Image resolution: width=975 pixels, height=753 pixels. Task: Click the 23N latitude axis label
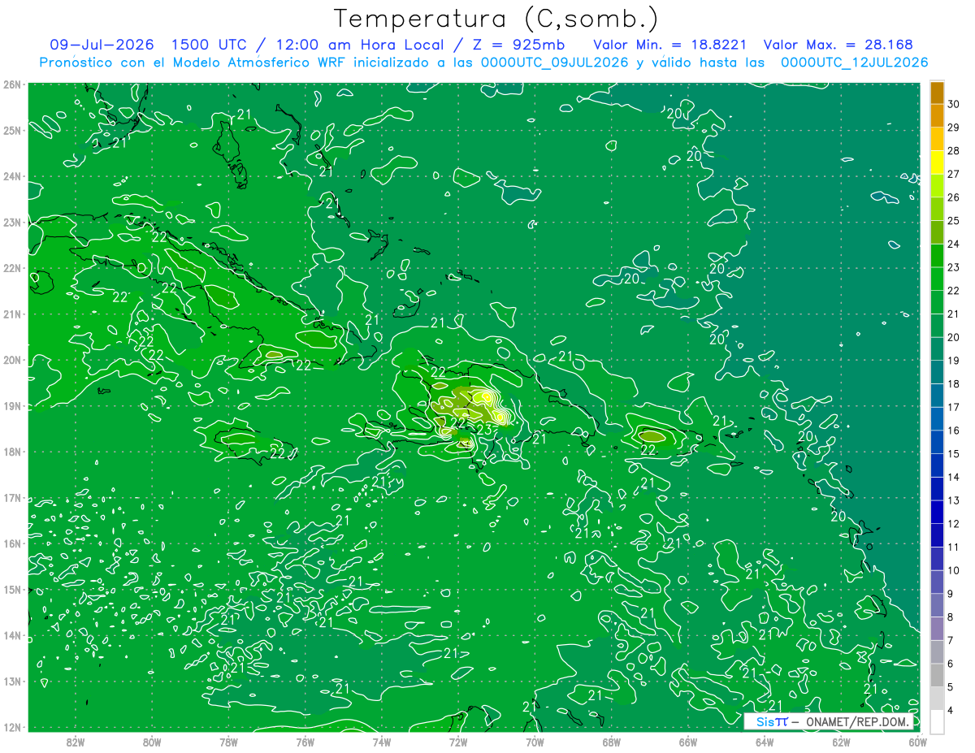coord(11,223)
